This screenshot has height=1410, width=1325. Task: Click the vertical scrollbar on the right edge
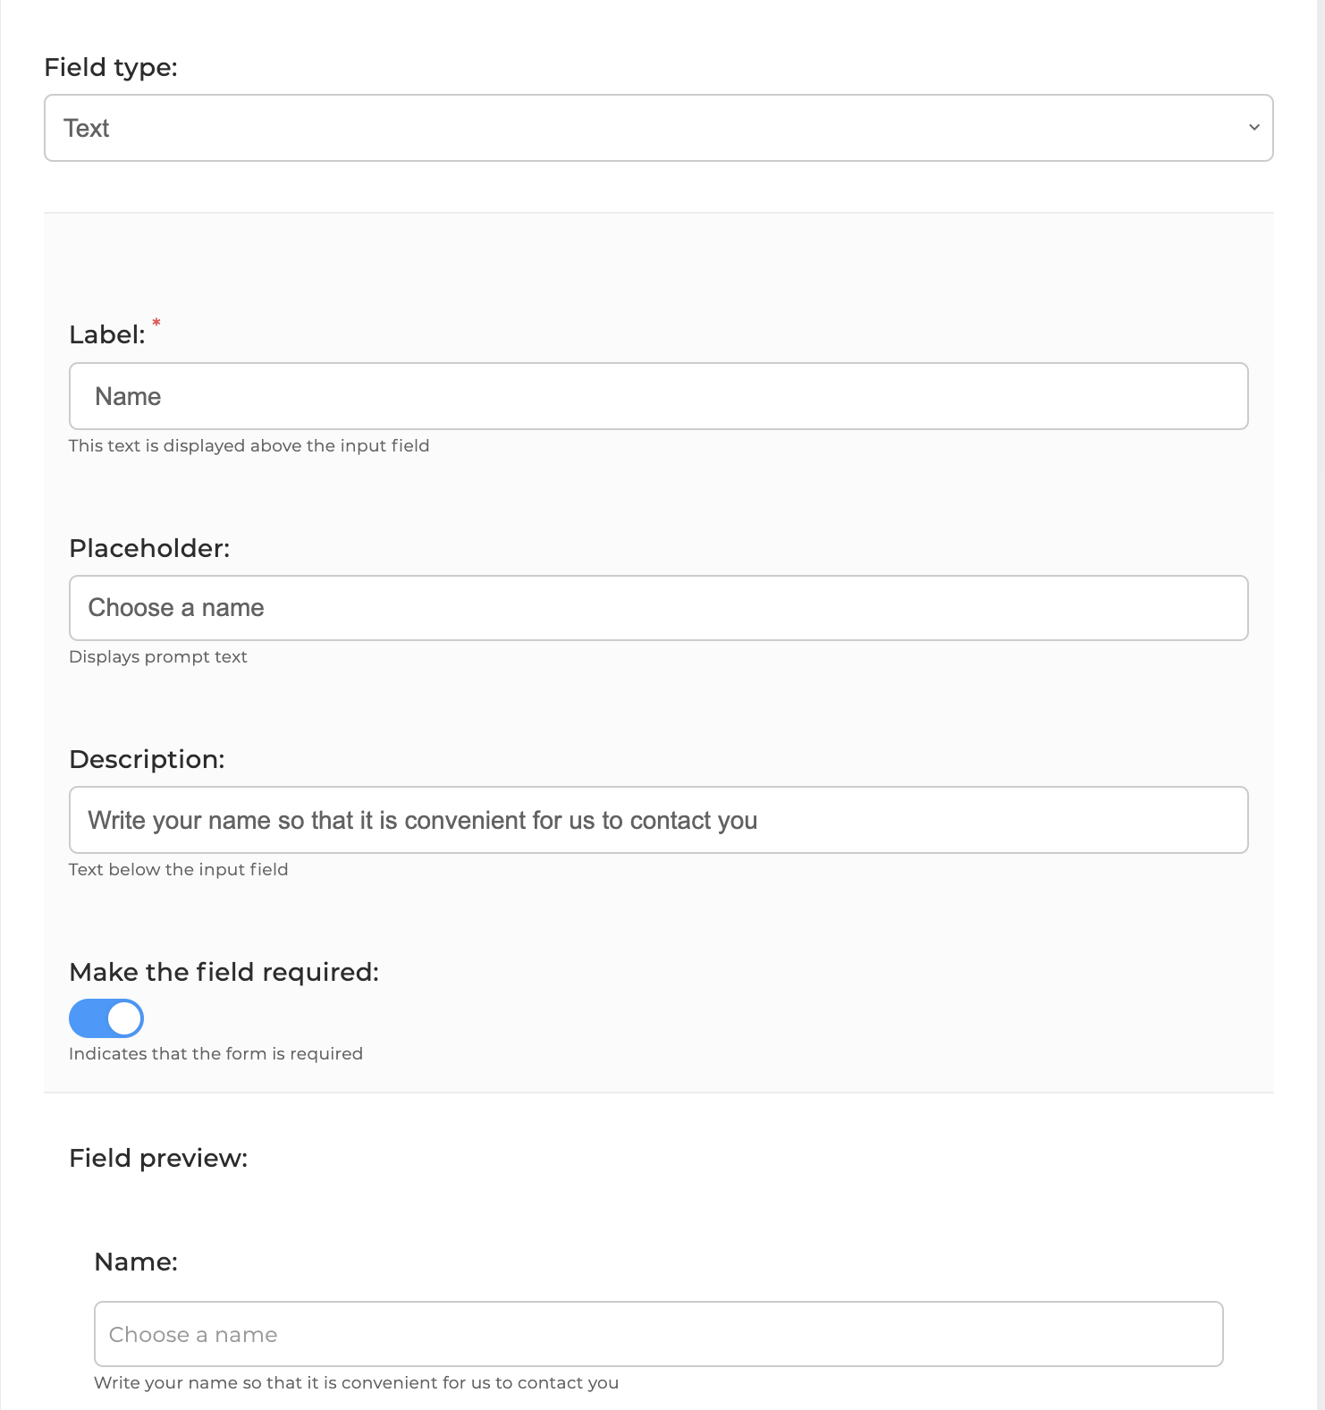click(x=1321, y=705)
